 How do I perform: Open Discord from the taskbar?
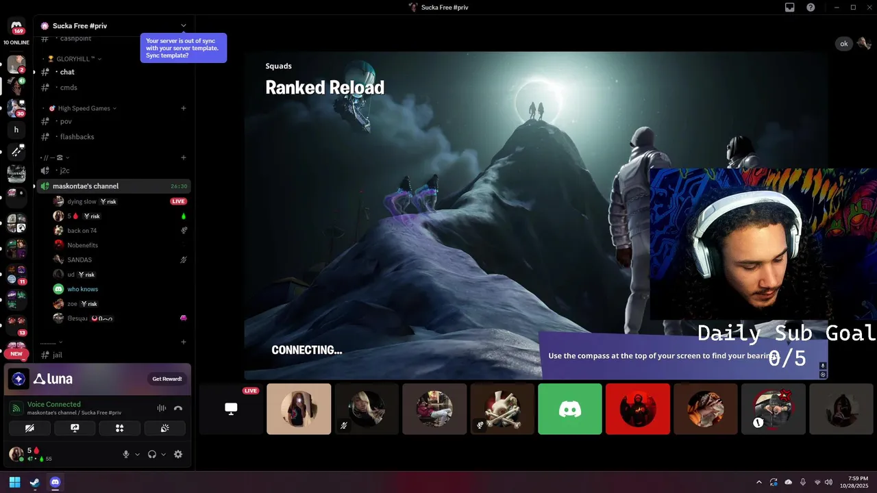point(55,482)
